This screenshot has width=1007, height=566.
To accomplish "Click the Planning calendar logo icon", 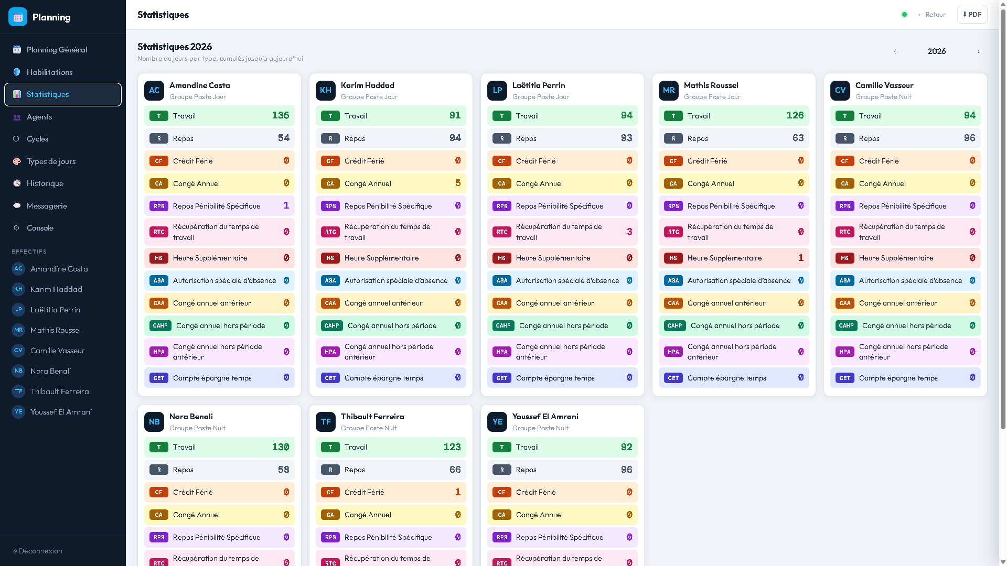I will 17,17.
